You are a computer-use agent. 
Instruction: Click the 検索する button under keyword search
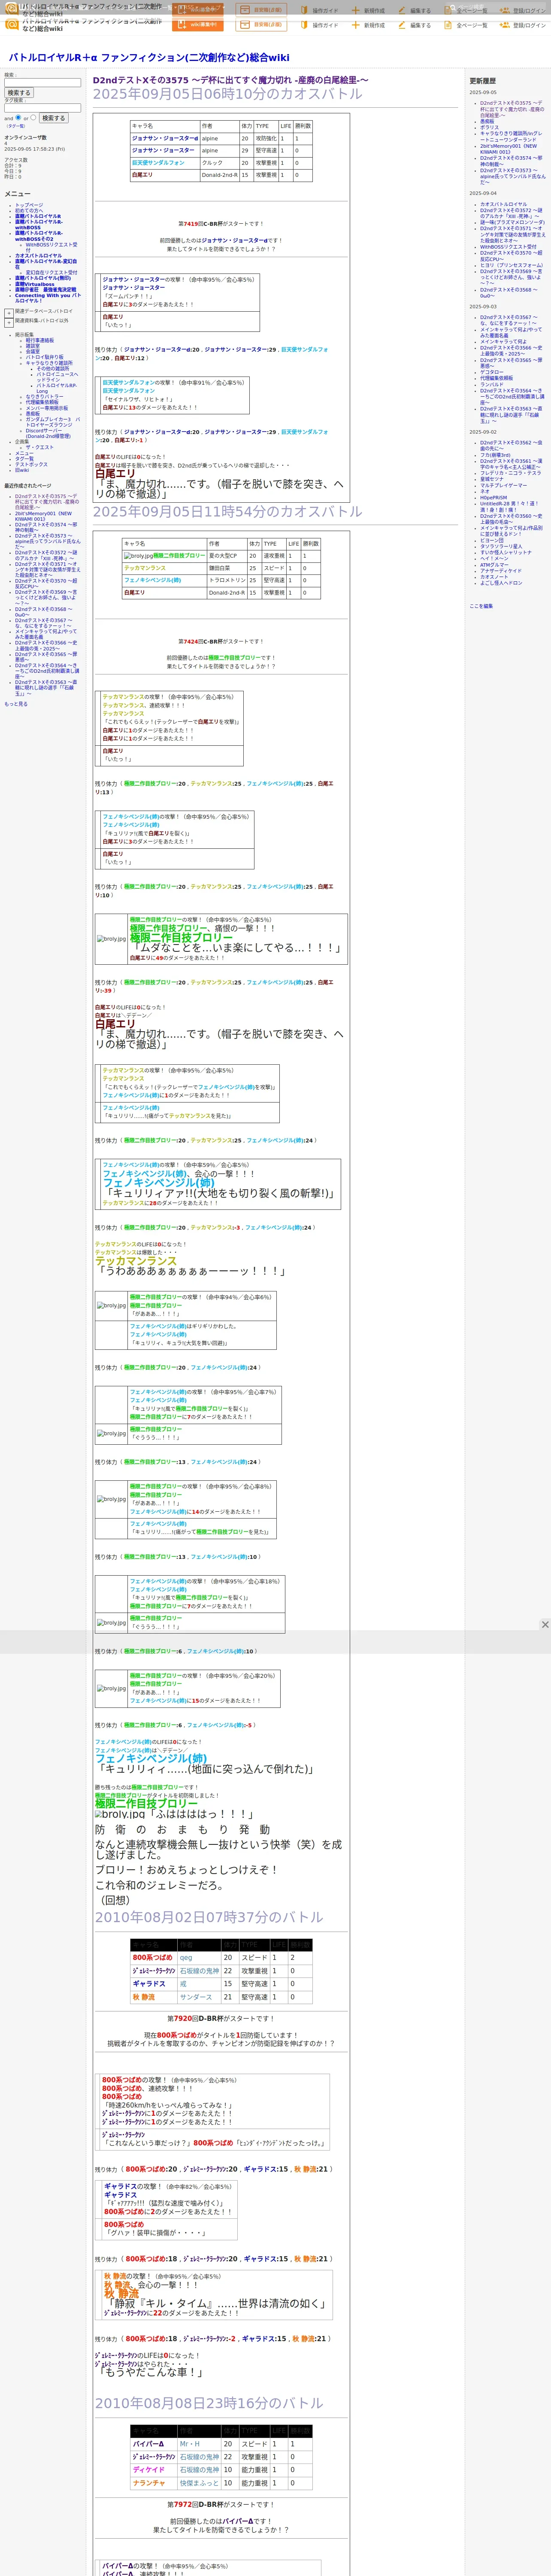(19, 93)
